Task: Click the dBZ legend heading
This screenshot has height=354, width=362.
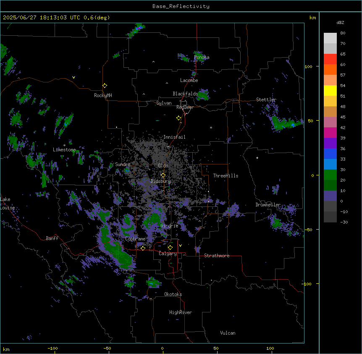Action: 340,22
